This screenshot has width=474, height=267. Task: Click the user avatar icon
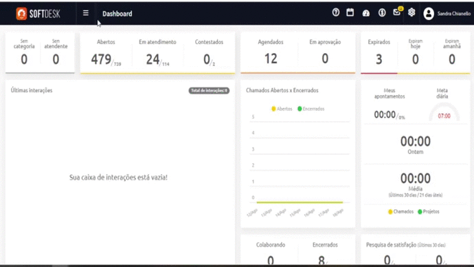tap(429, 14)
